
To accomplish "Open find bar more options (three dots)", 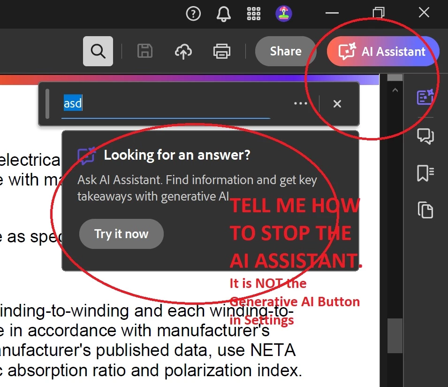I will (x=301, y=103).
